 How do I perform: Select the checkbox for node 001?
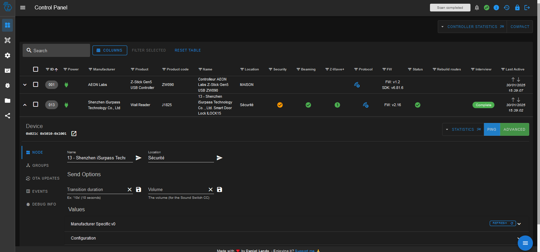pyautogui.click(x=35, y=85)
